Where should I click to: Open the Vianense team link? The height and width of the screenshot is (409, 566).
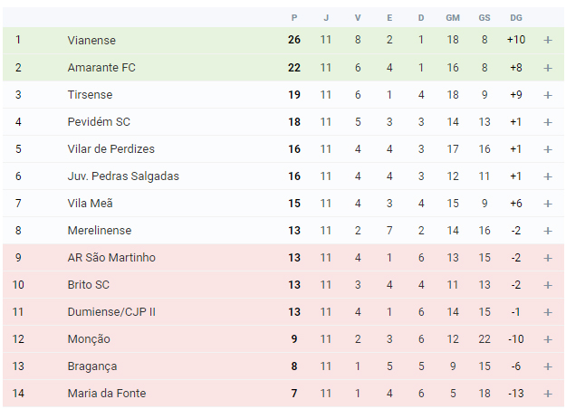click(91, 40)
